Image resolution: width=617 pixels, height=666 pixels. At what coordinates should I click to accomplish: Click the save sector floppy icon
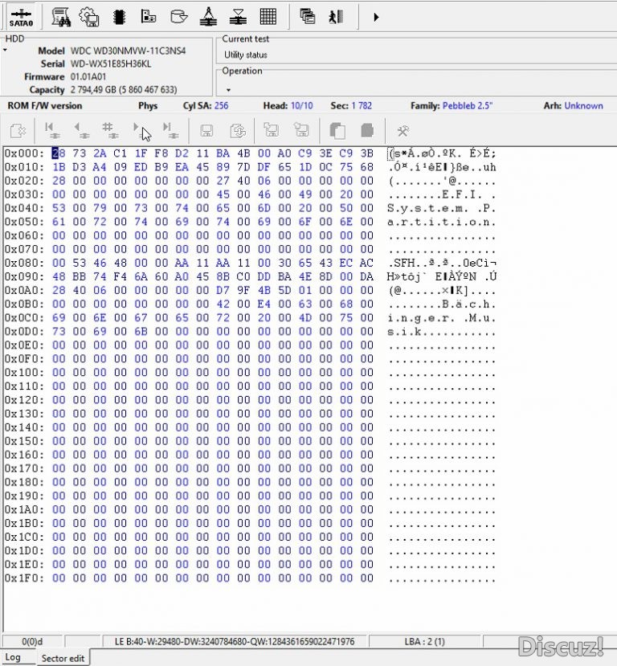click(206, 131)
